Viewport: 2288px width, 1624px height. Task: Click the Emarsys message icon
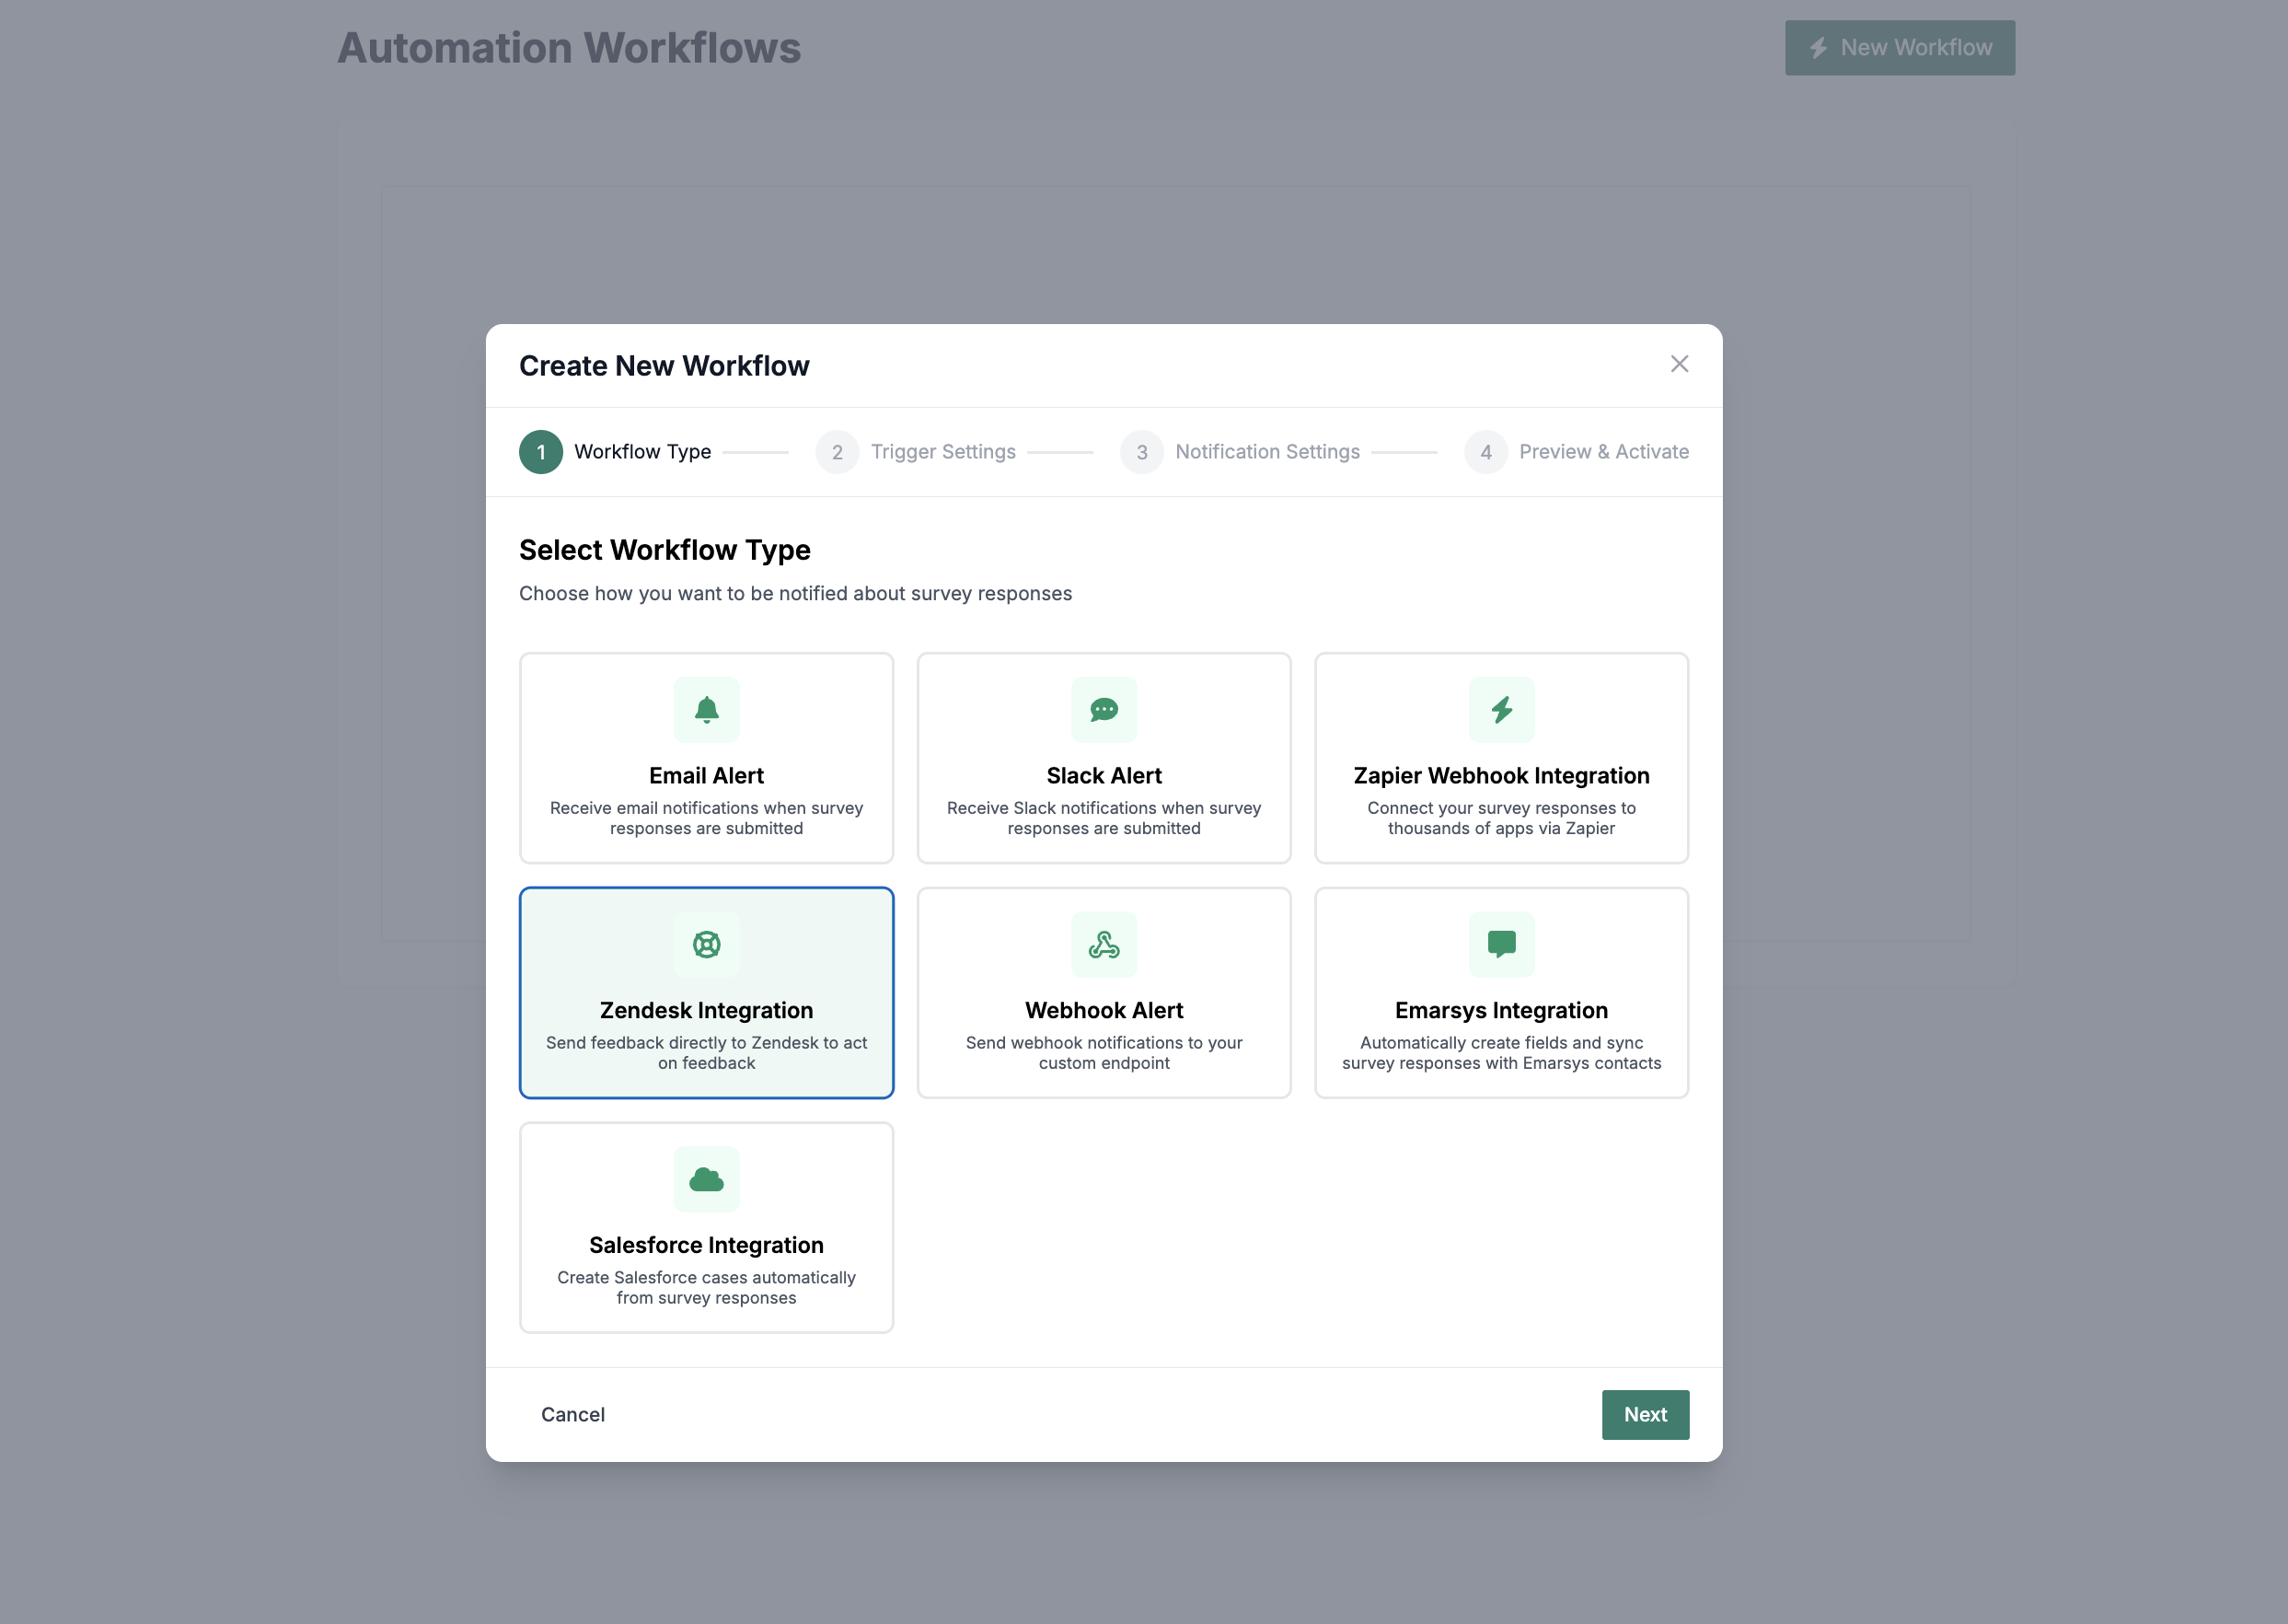click(1500, 944)
